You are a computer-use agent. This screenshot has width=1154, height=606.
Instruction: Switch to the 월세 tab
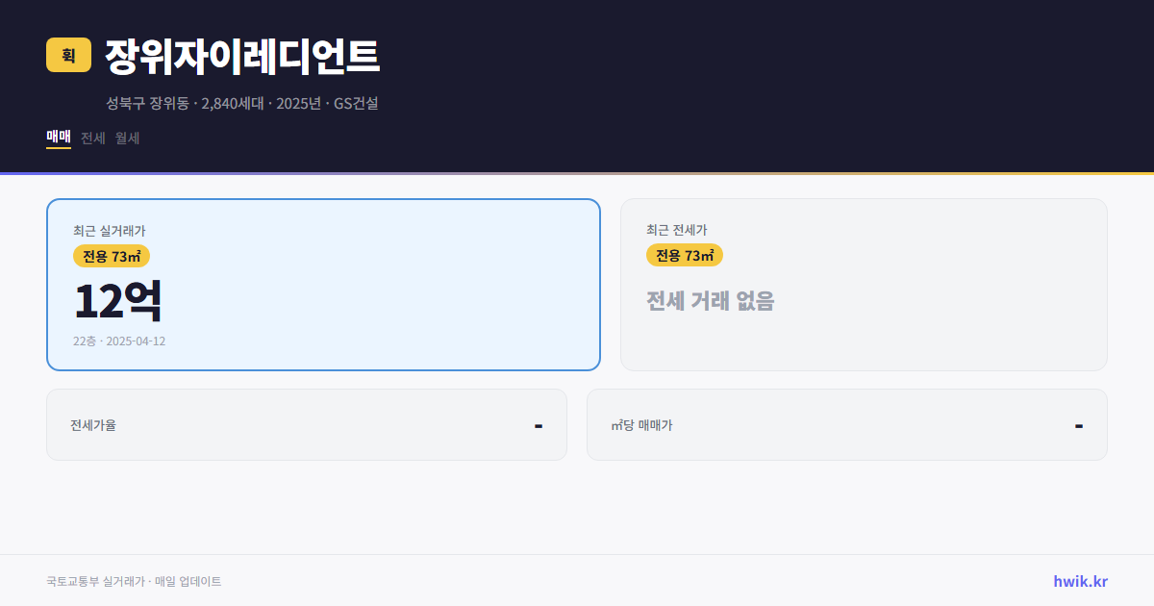[x=125, y=138]
